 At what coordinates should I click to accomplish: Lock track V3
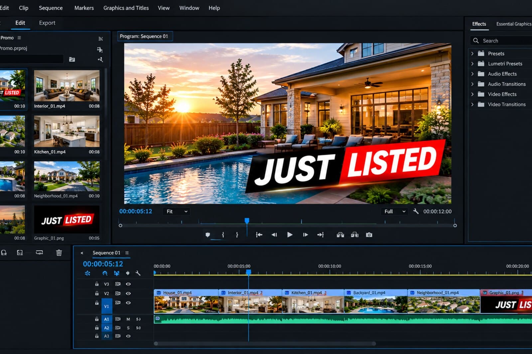click(x=97, y=284)
